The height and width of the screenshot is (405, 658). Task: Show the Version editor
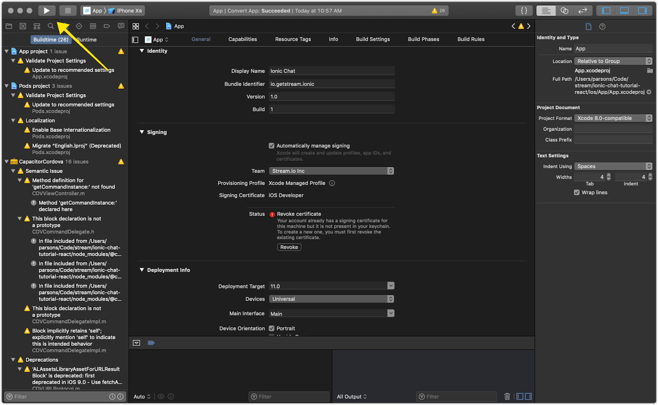(583, 11)
